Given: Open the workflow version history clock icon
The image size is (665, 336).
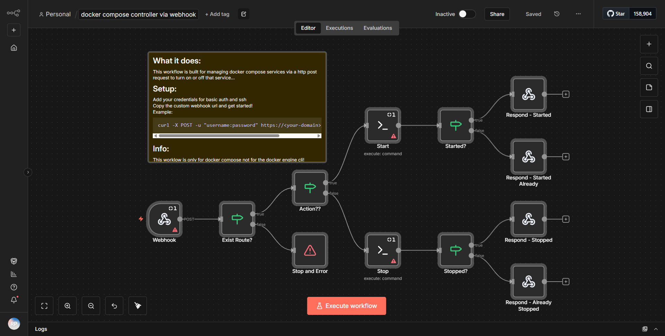Looking at the screenshot, I should [557, 14].
